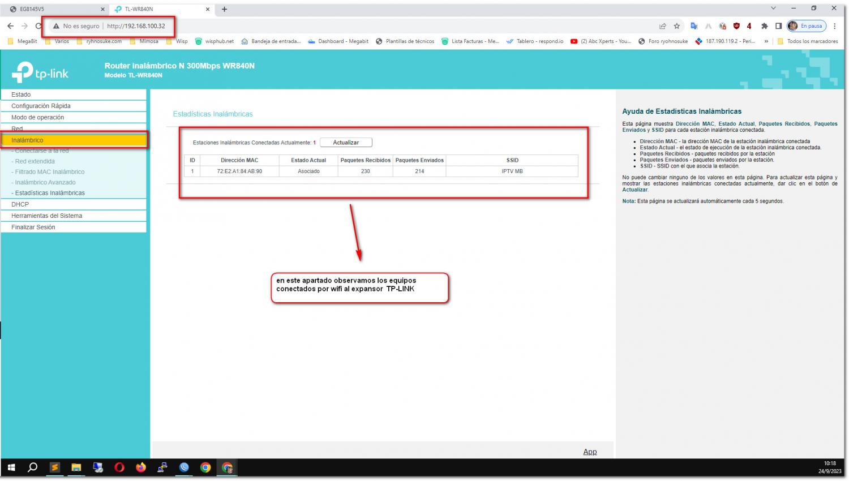The image size is (849, 481).
Task: Open the DHCP menu item
Action: pos(74,204)
